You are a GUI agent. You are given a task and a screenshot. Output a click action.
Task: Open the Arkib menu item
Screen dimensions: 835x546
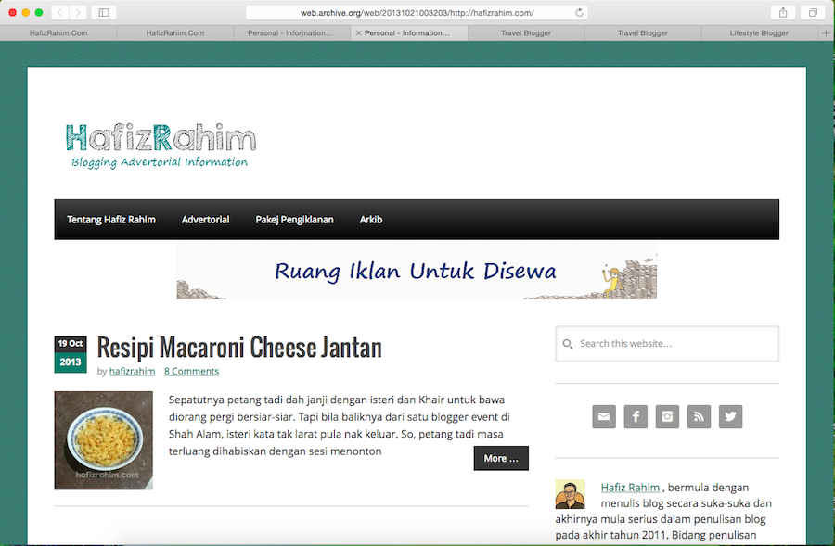point(370,220)
